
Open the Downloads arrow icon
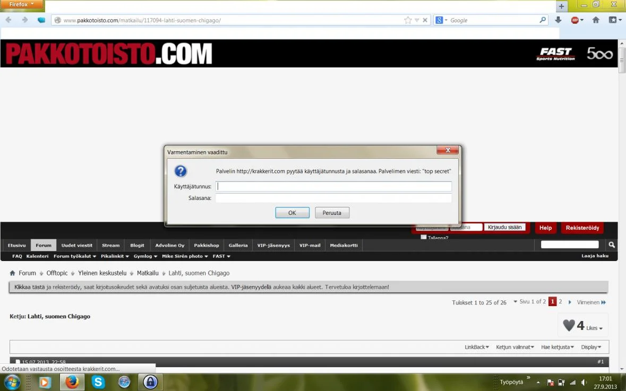point(558,20)
